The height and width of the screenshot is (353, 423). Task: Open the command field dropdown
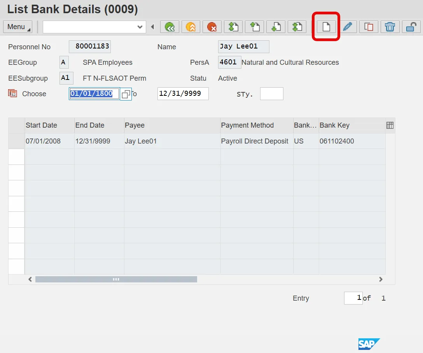[x=140, y=27]
